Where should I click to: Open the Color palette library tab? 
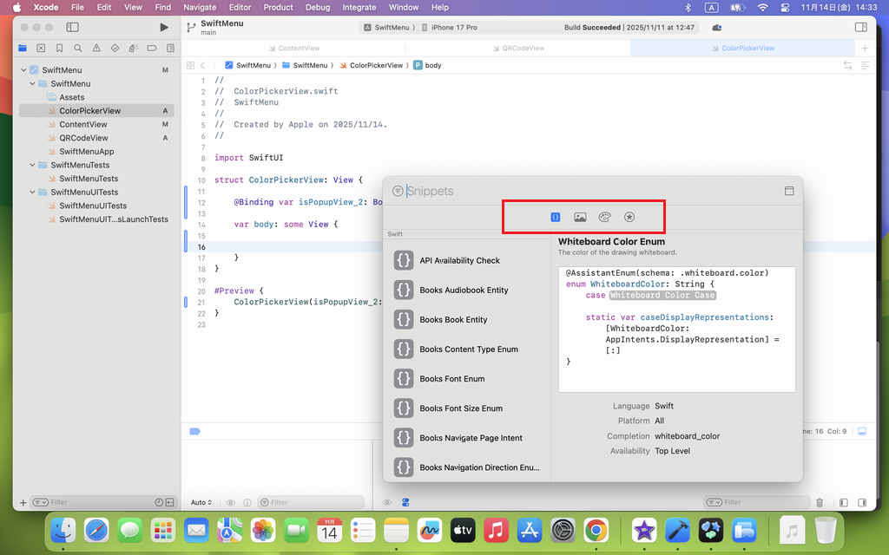pos(605,217)
